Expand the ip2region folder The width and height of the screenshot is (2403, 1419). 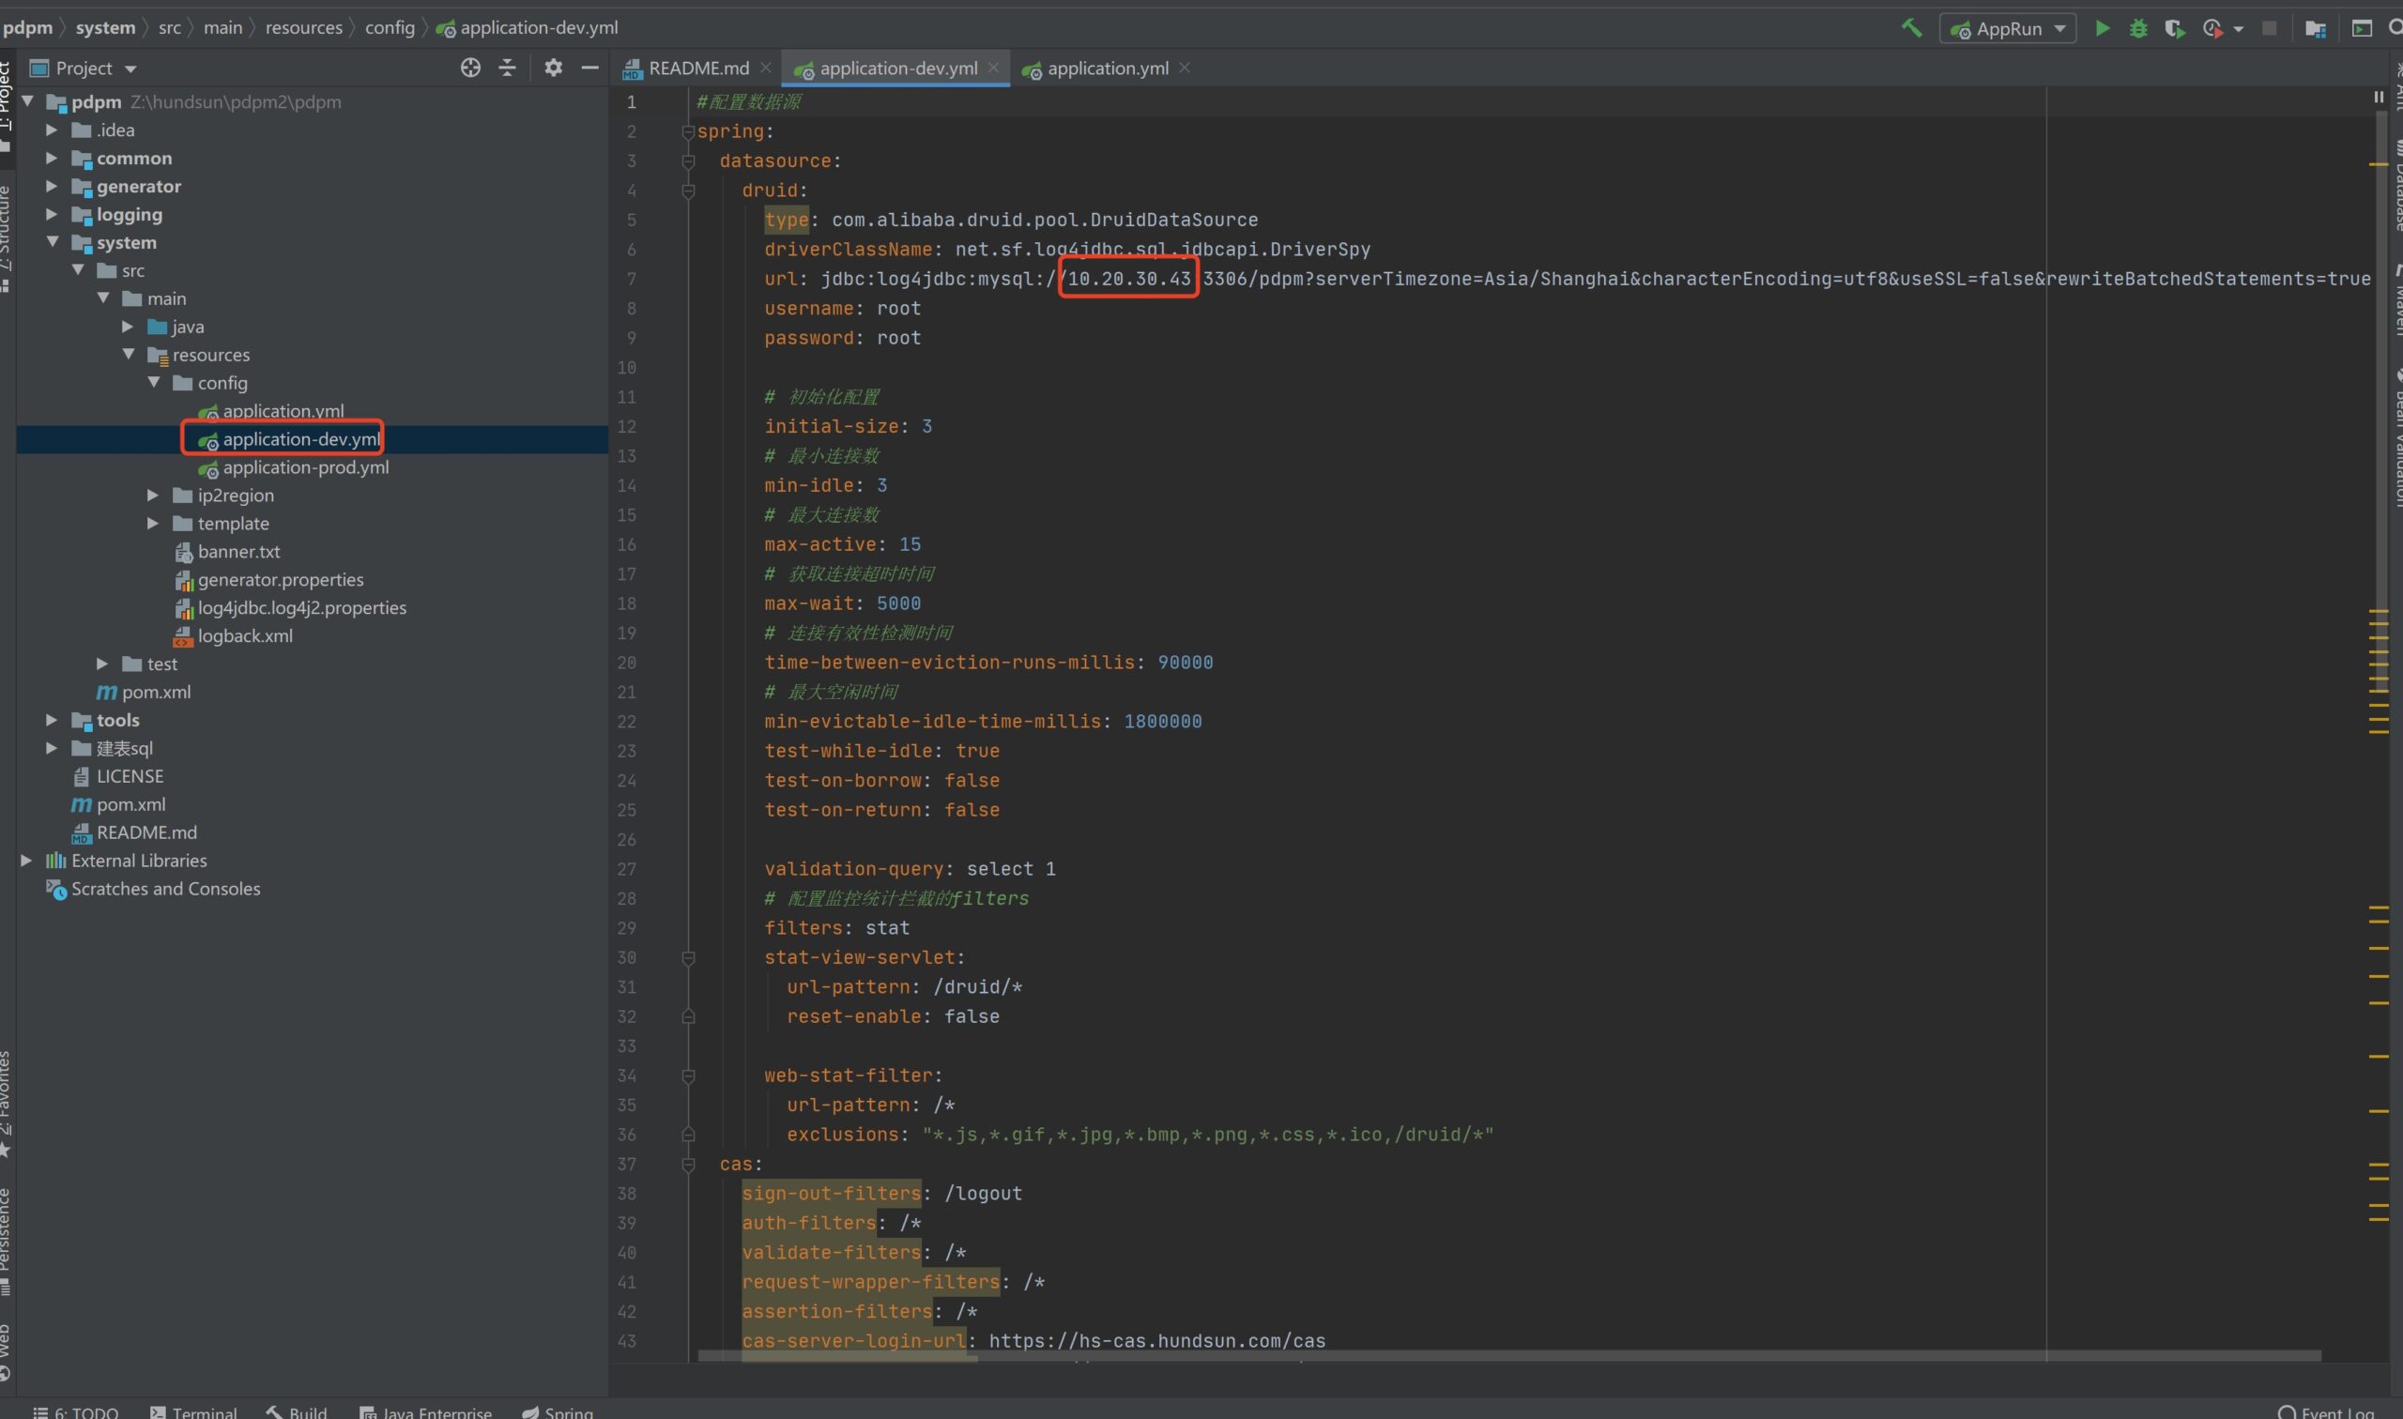(x=152, y=496)
